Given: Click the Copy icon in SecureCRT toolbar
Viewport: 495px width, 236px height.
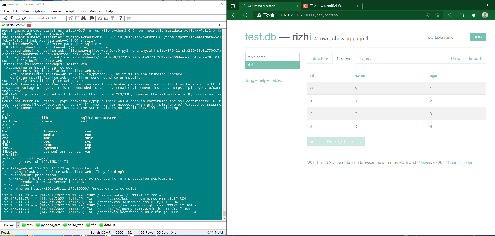Looking at the screenshot, I should click(71, 18).
